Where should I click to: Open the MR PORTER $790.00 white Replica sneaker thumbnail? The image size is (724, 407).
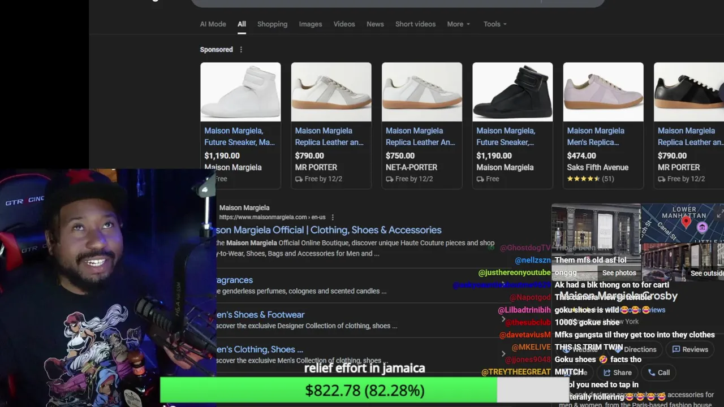click(331, 92)
